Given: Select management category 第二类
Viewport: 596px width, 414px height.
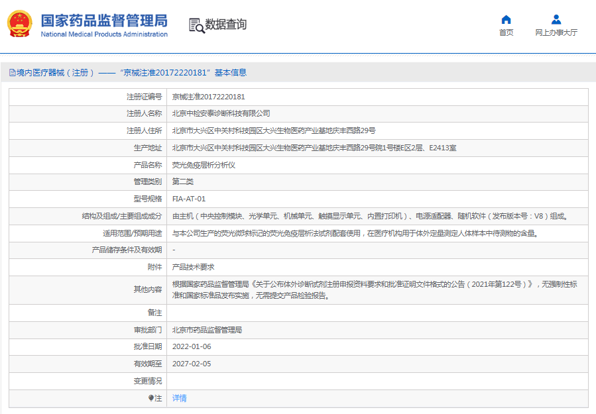Looking at the screenshot, I should click(x=183, y=181).
